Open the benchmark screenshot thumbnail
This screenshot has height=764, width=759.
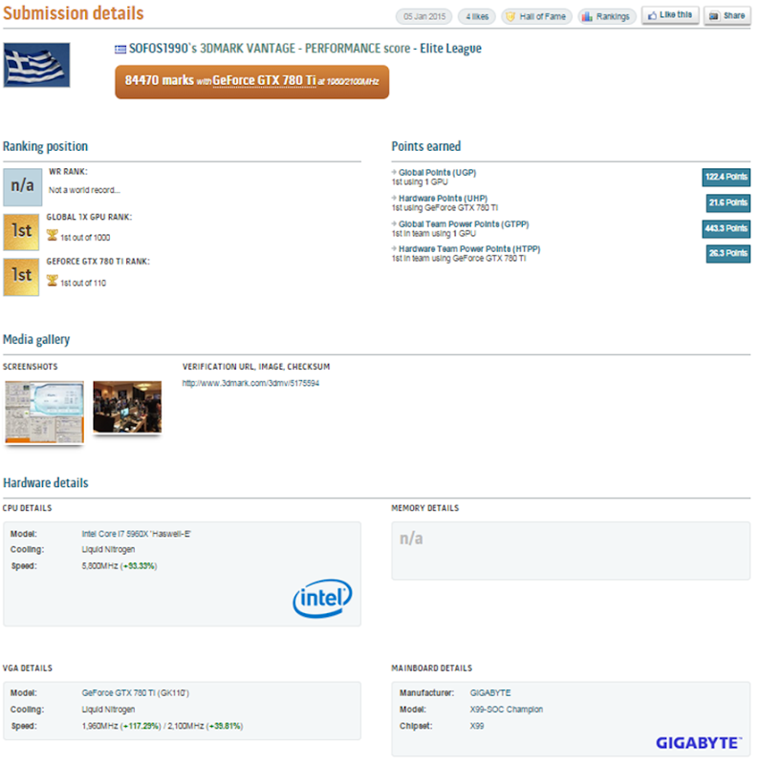44,412
